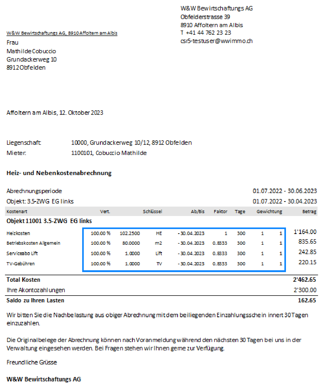Click the 'TV-Gebühren' cost type
The height and width of the screenshot is (384, 323).
click(21, 264)
